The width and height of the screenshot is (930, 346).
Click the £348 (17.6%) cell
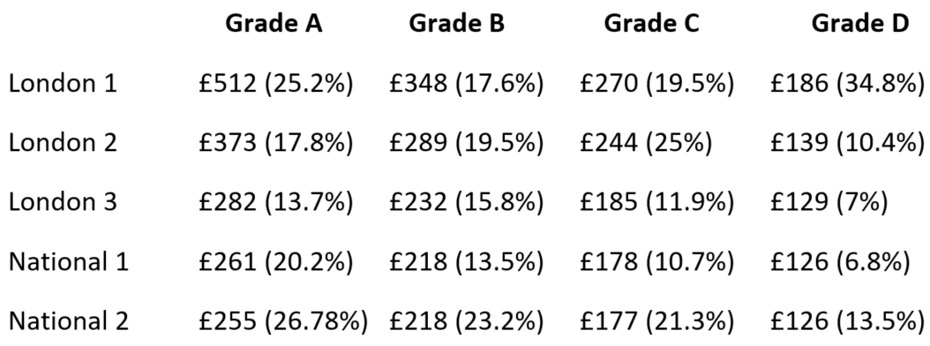coord(466,84)
